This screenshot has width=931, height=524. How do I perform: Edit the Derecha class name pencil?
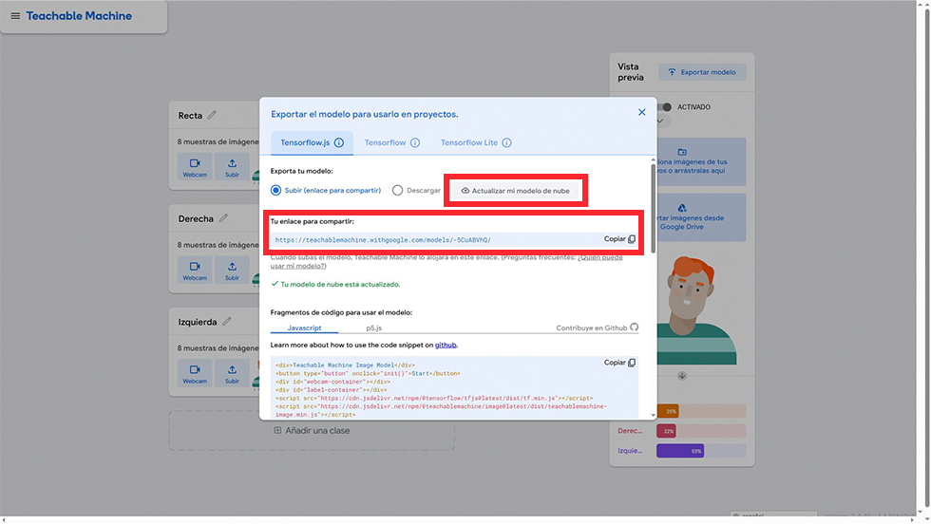(223, 218)
